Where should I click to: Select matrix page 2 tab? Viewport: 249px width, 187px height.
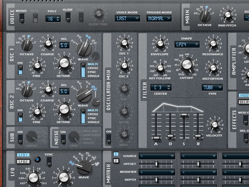pos(116,161)
